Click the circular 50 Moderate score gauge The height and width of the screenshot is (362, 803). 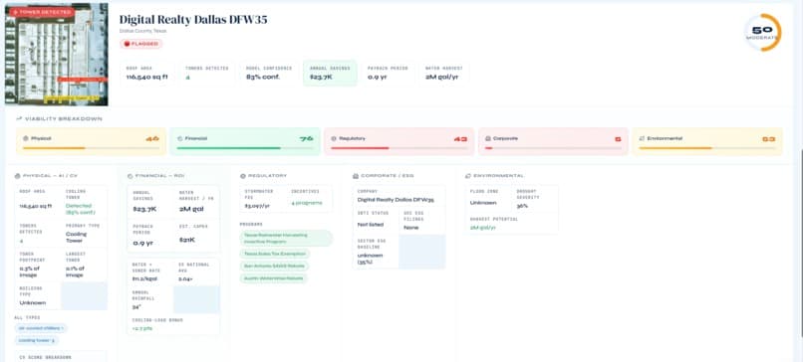763,33
